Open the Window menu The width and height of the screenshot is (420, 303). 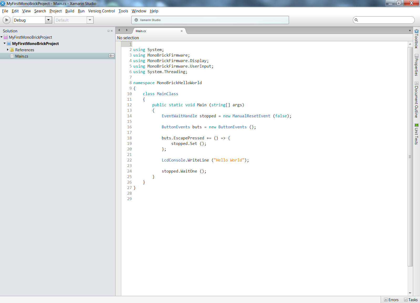pos(139,11)
